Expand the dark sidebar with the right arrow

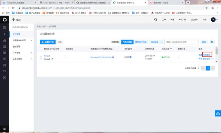tap(4, 34)
